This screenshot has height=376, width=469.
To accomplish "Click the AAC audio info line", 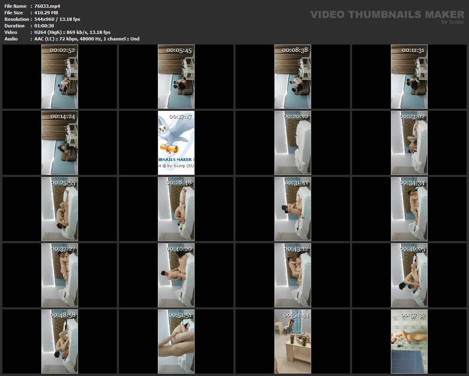I will coord(87,39).
